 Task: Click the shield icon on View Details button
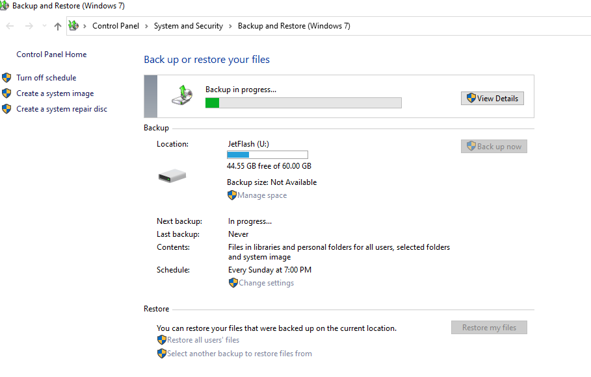471,98
